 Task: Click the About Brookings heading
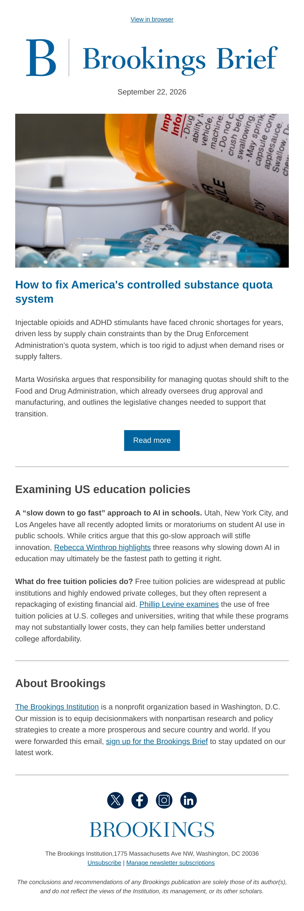pyautogui.click(x=60, y=683)
